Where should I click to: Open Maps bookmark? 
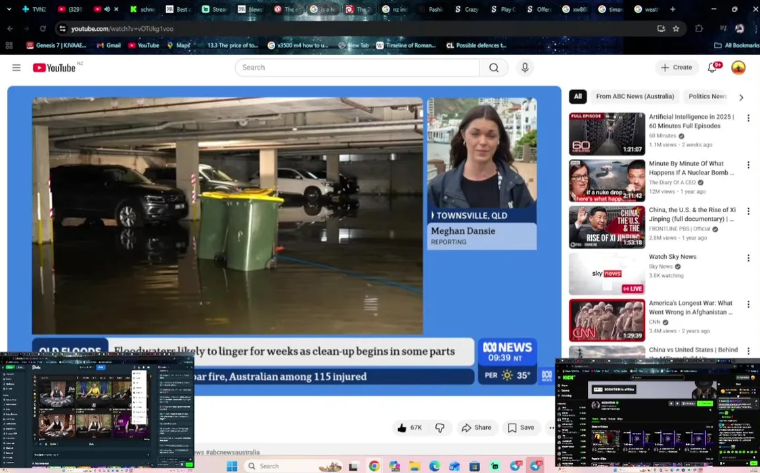(179, 45)
